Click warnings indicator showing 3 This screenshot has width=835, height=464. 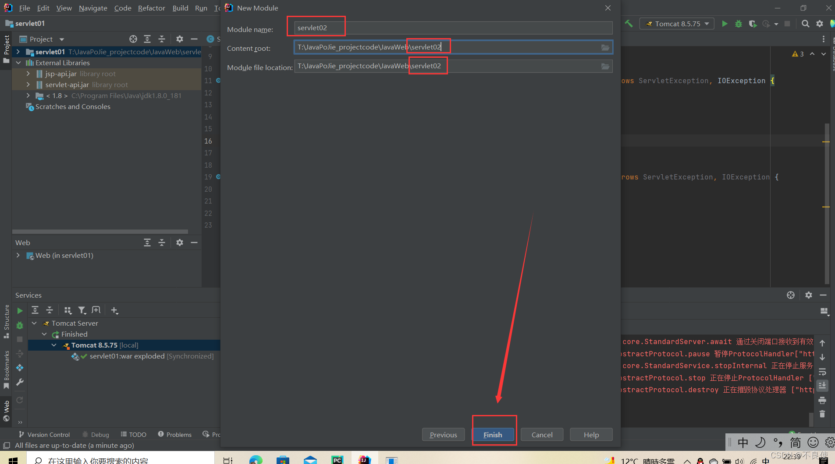(x=798, y=54)
